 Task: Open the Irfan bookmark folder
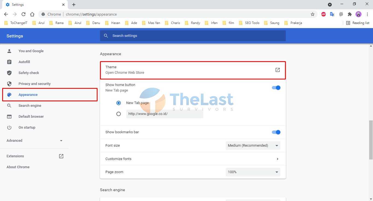212,23
